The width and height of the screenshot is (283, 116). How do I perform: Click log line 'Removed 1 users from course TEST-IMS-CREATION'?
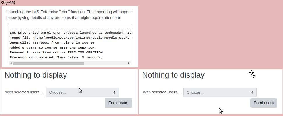click(56, 53)
